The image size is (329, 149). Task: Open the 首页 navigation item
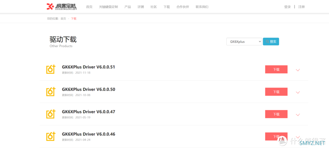[x=89, y=7]
